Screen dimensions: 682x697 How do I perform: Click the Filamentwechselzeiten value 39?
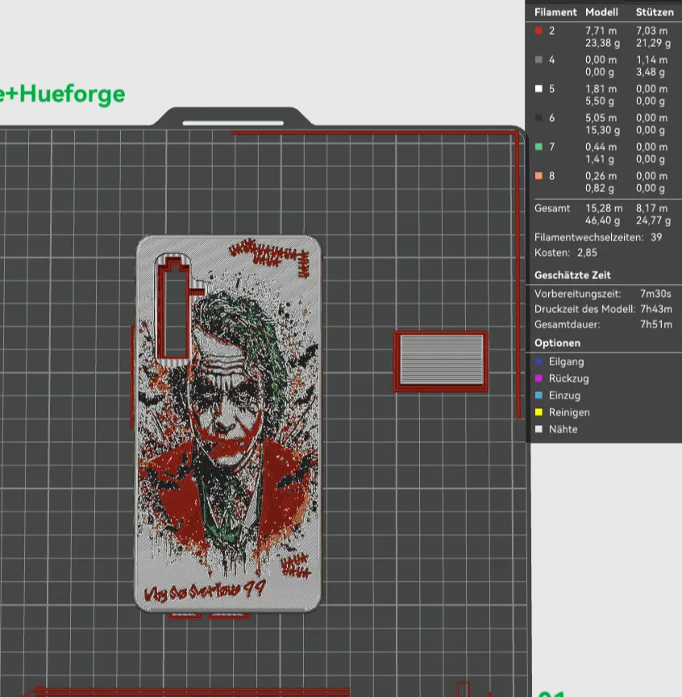point(656,237)
